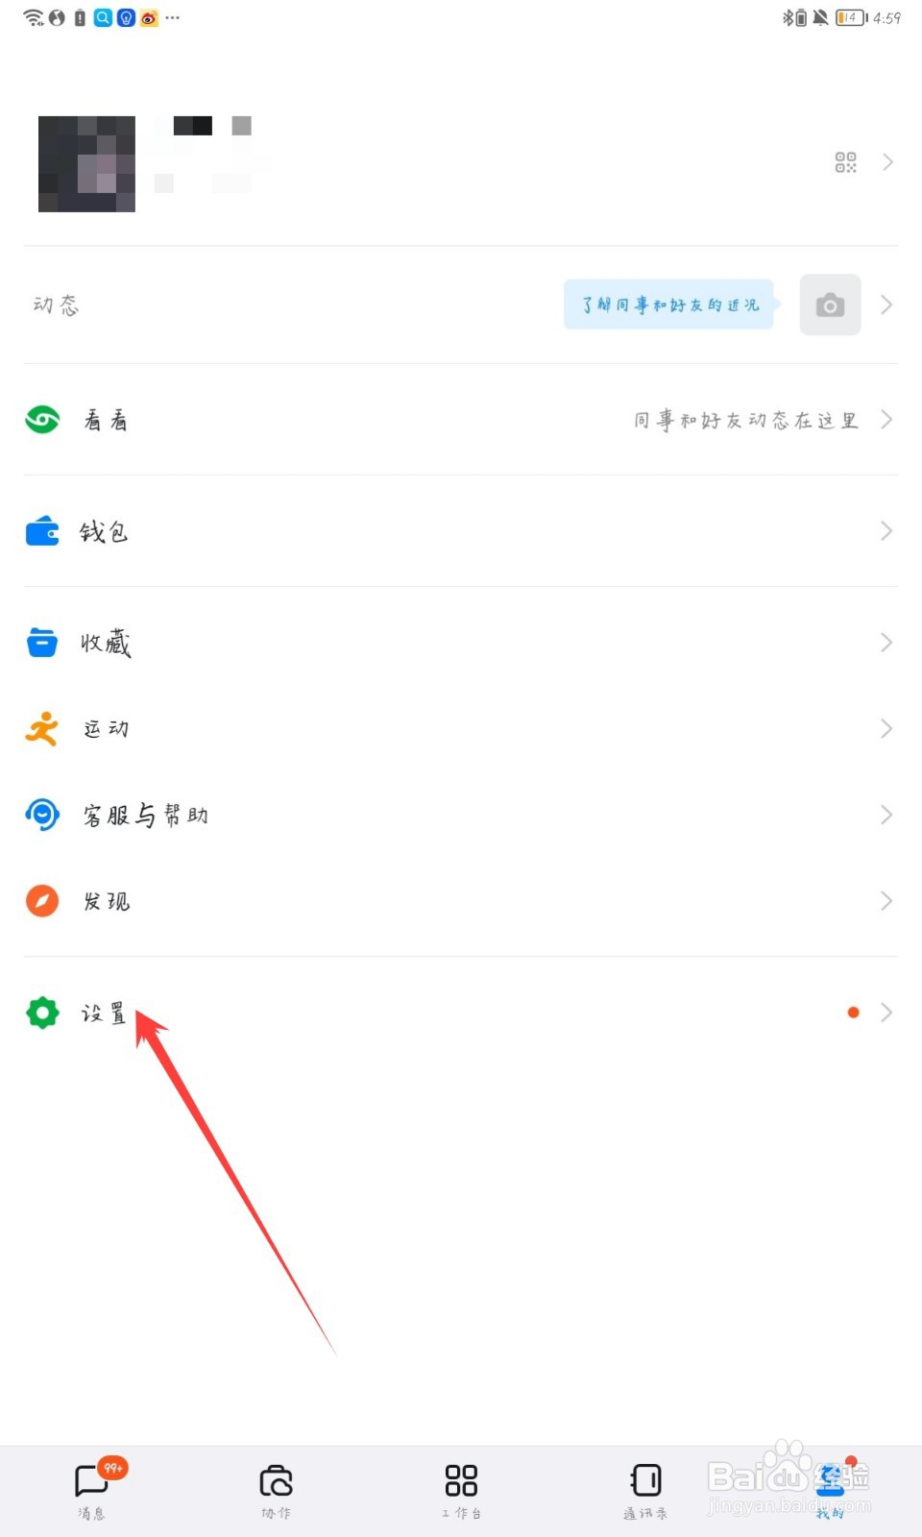Open the 动态 label row
The height and width of the screenshot is (1537, 922).
461,305
